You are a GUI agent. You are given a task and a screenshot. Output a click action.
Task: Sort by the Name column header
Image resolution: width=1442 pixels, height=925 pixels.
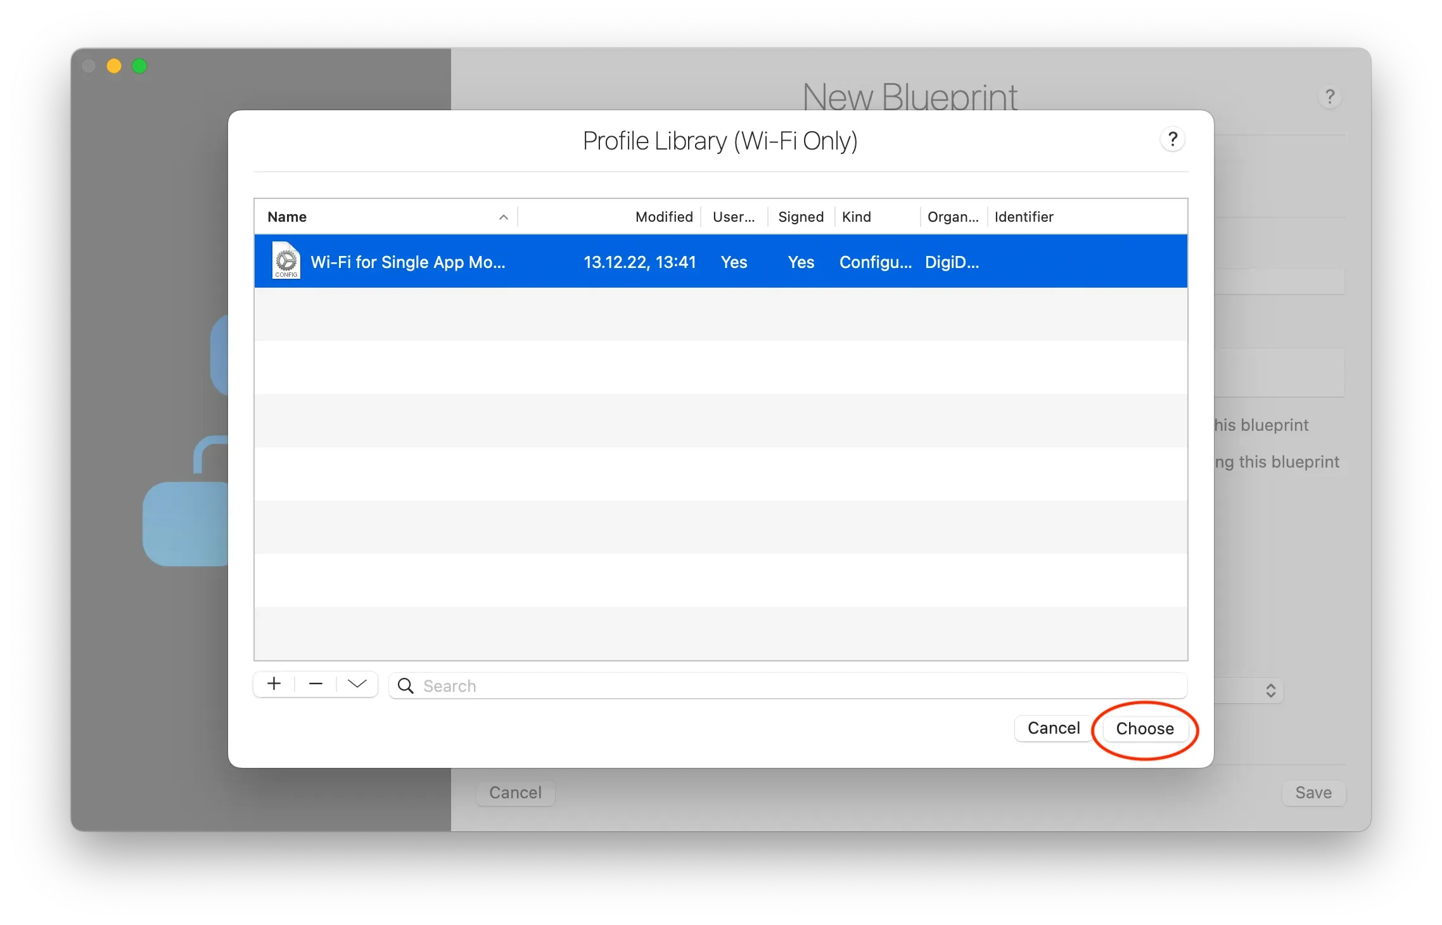click(287, 217)
